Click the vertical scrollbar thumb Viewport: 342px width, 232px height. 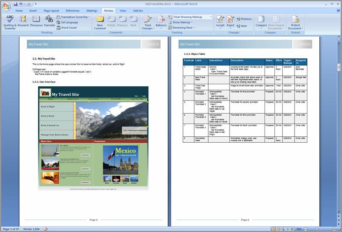(x=339, y=67)
